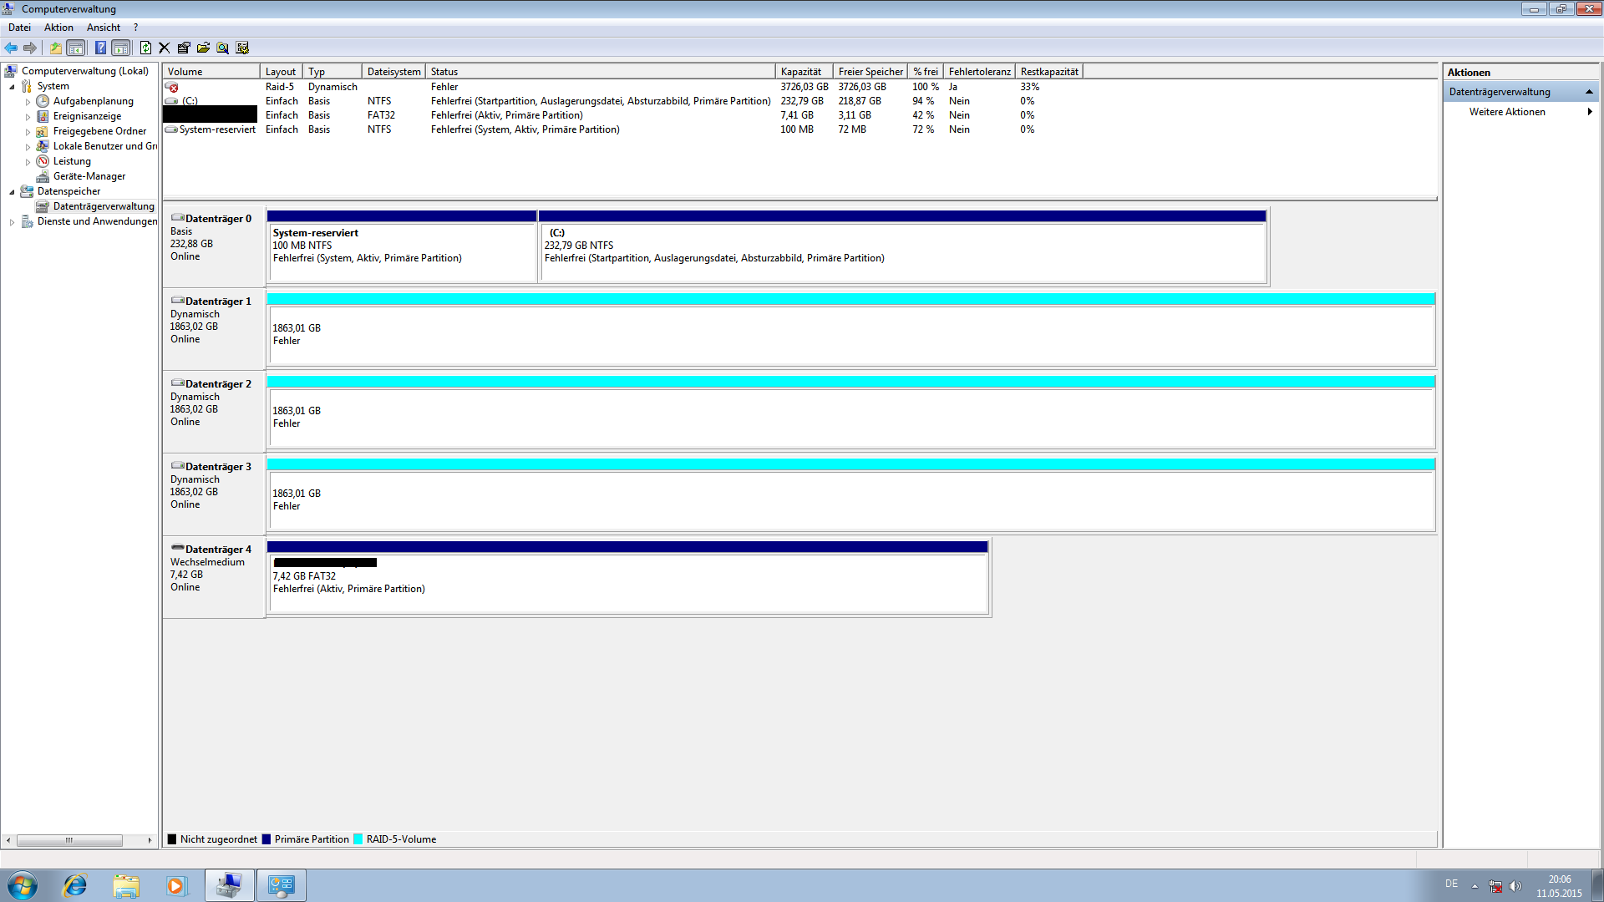
Task: Click the cyan RAID-5-Volume legend swatch
Action: coord(358,839)
